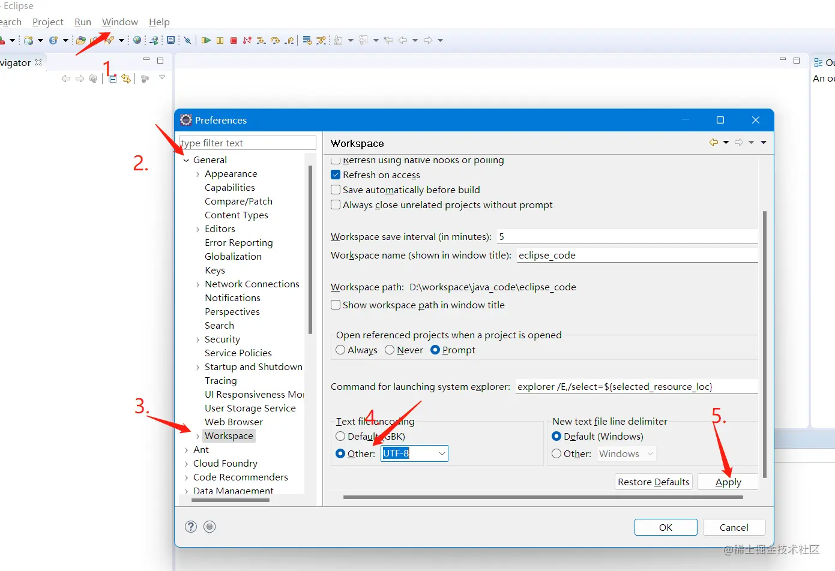Click the Disconnect debug toolbar icon
Viewport: 835px width, 571px height.
point(247,40)
